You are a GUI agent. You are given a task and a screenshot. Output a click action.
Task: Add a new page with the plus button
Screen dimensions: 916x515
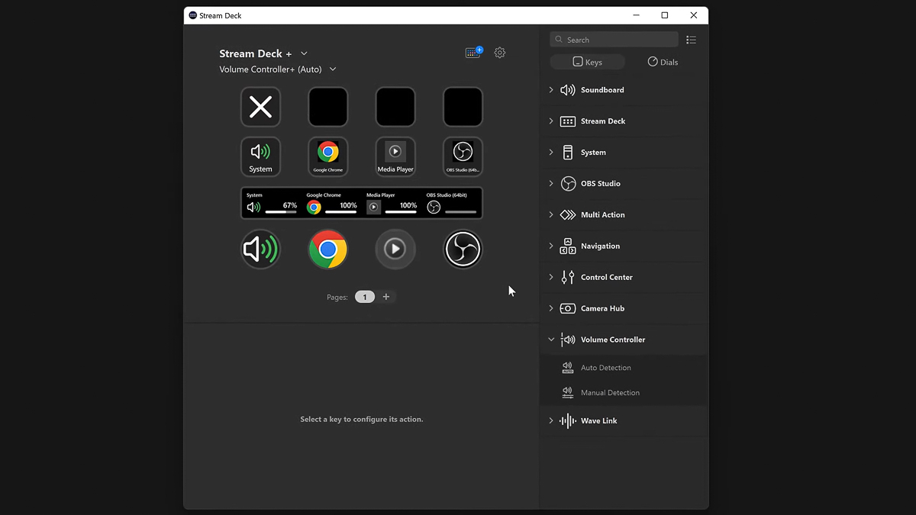(386, 298)
